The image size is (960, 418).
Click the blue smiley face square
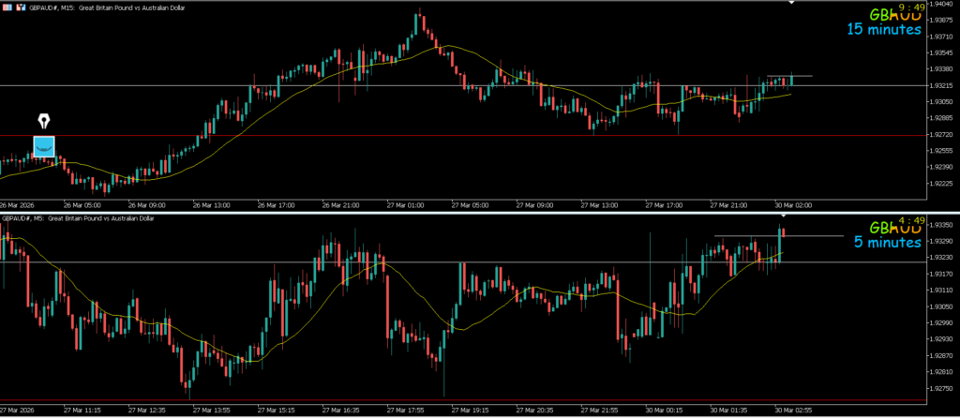coord(44,145)
